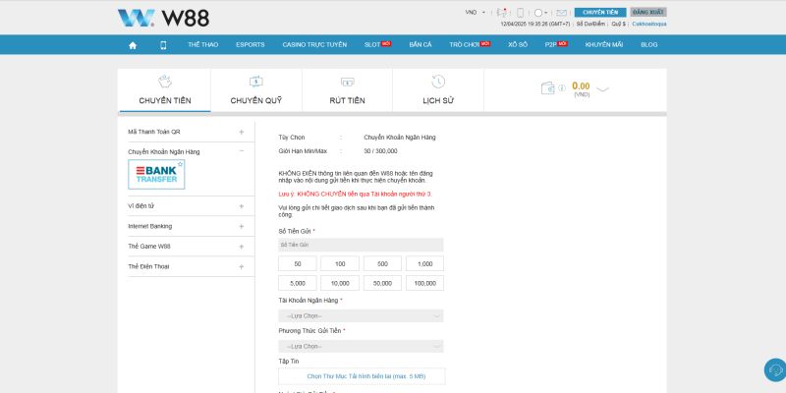Open the announcements megaphone icon
Image resolution: width=786 pixels, height=393 pixels.
click(502, 13)
